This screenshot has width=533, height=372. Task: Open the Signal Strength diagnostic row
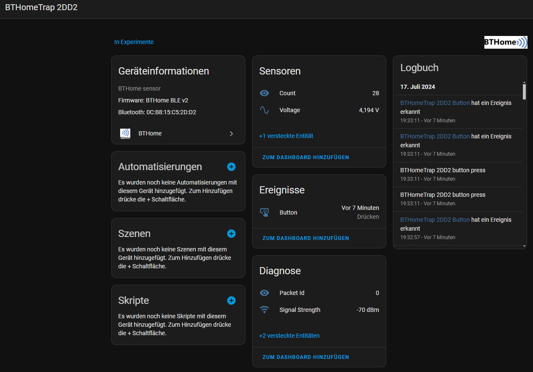coord(319,310)
